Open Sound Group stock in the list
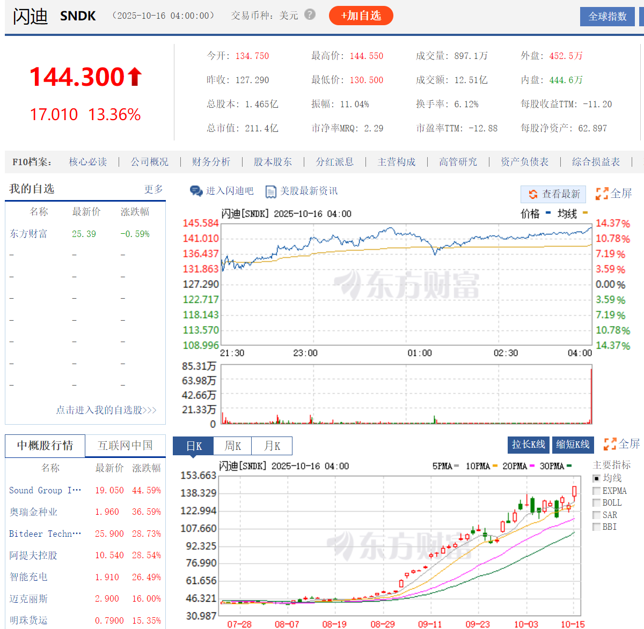This screenshot has height=629, width=644. point(45,490)
